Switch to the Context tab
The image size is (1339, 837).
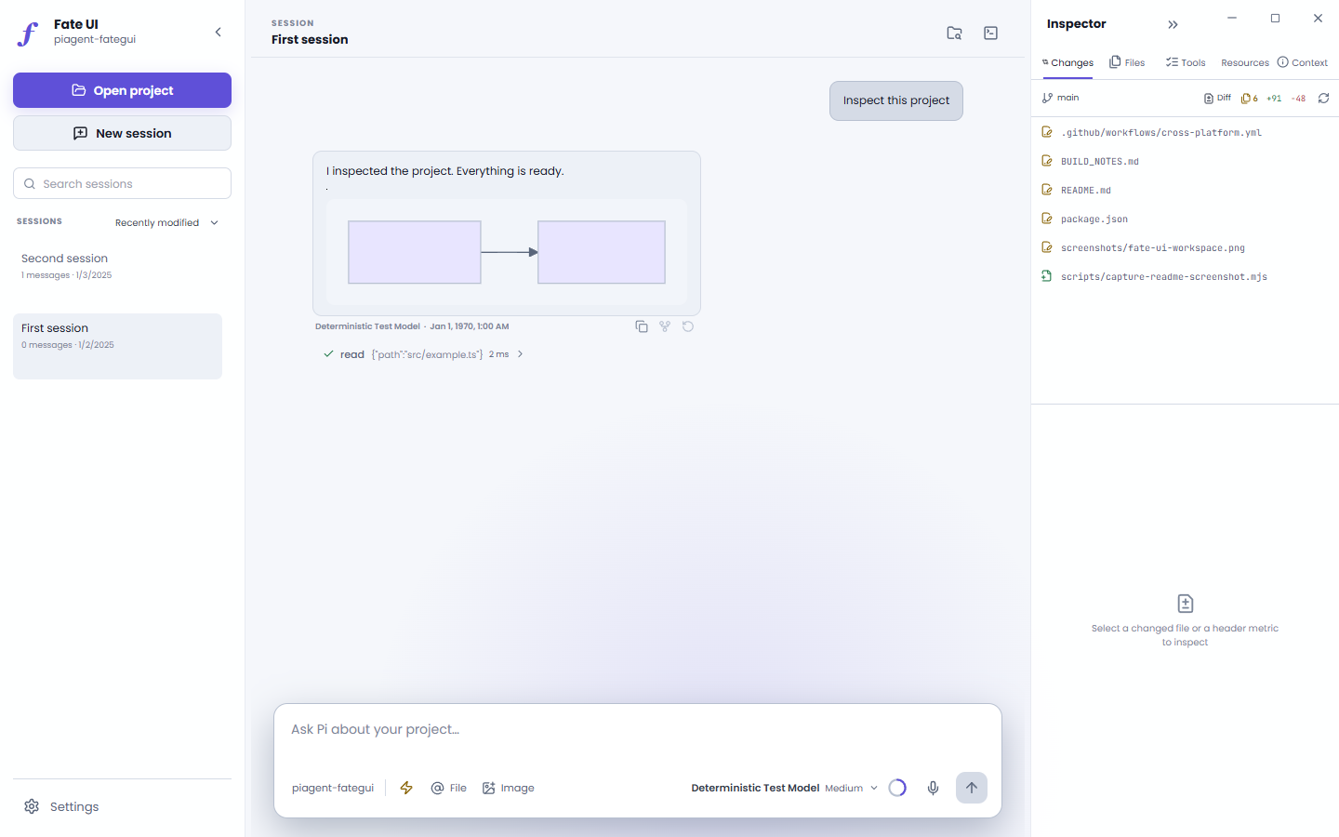click(1302, 62)
